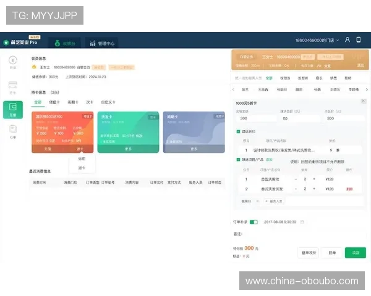
Task: Click the + 服务人员 add staff button
Action: pyautogui.click(x=273, y=201)
